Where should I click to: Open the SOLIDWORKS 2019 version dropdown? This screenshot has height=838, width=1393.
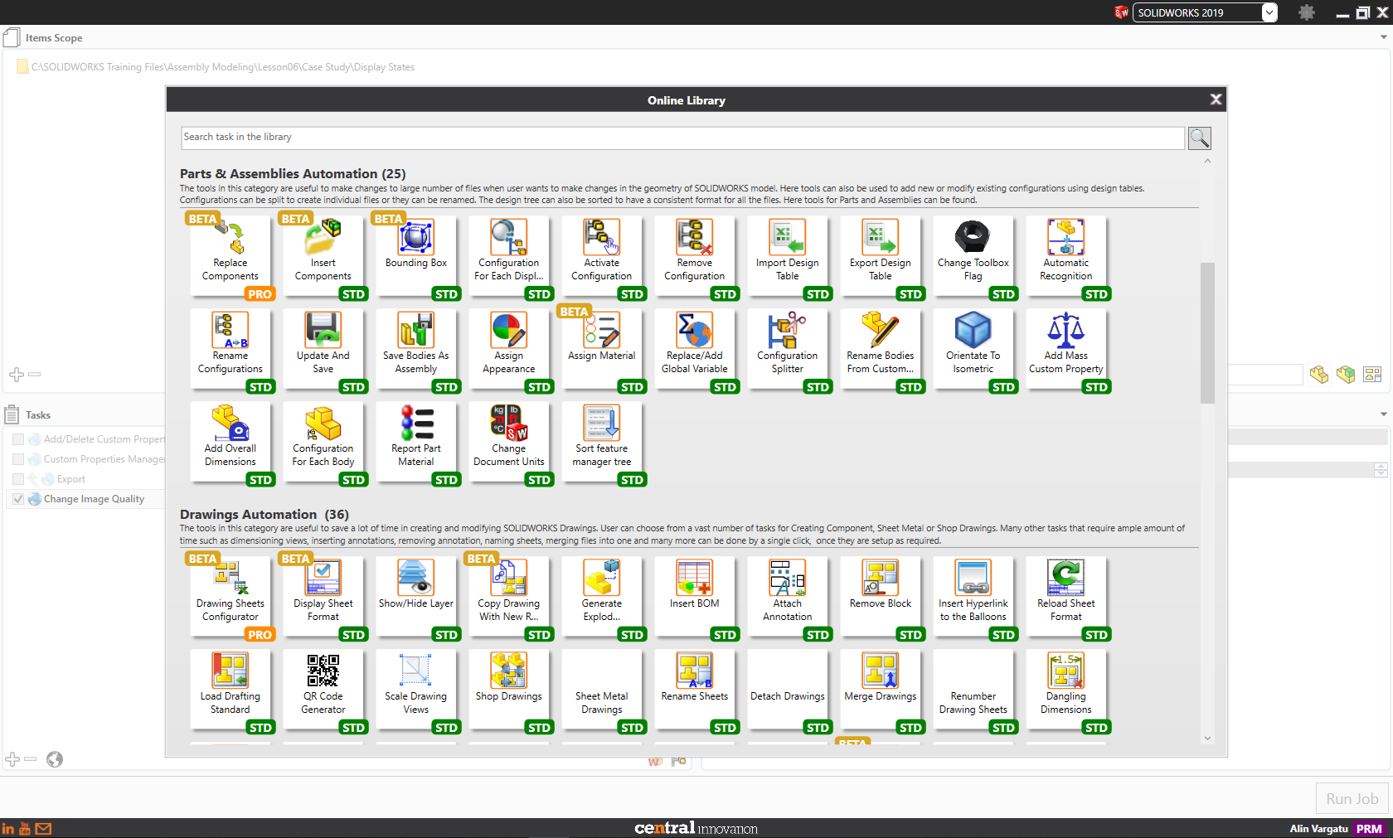(x=1269, y=12)
